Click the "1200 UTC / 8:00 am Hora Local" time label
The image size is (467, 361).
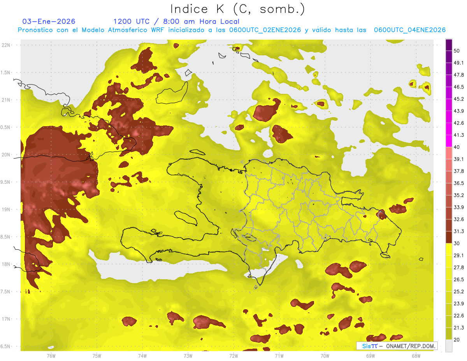(176, 21)
